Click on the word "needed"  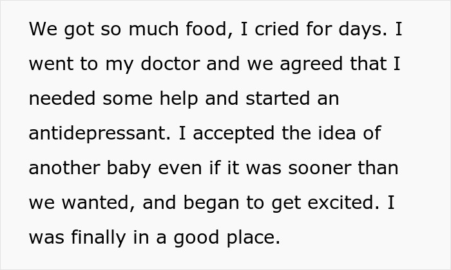60,100
